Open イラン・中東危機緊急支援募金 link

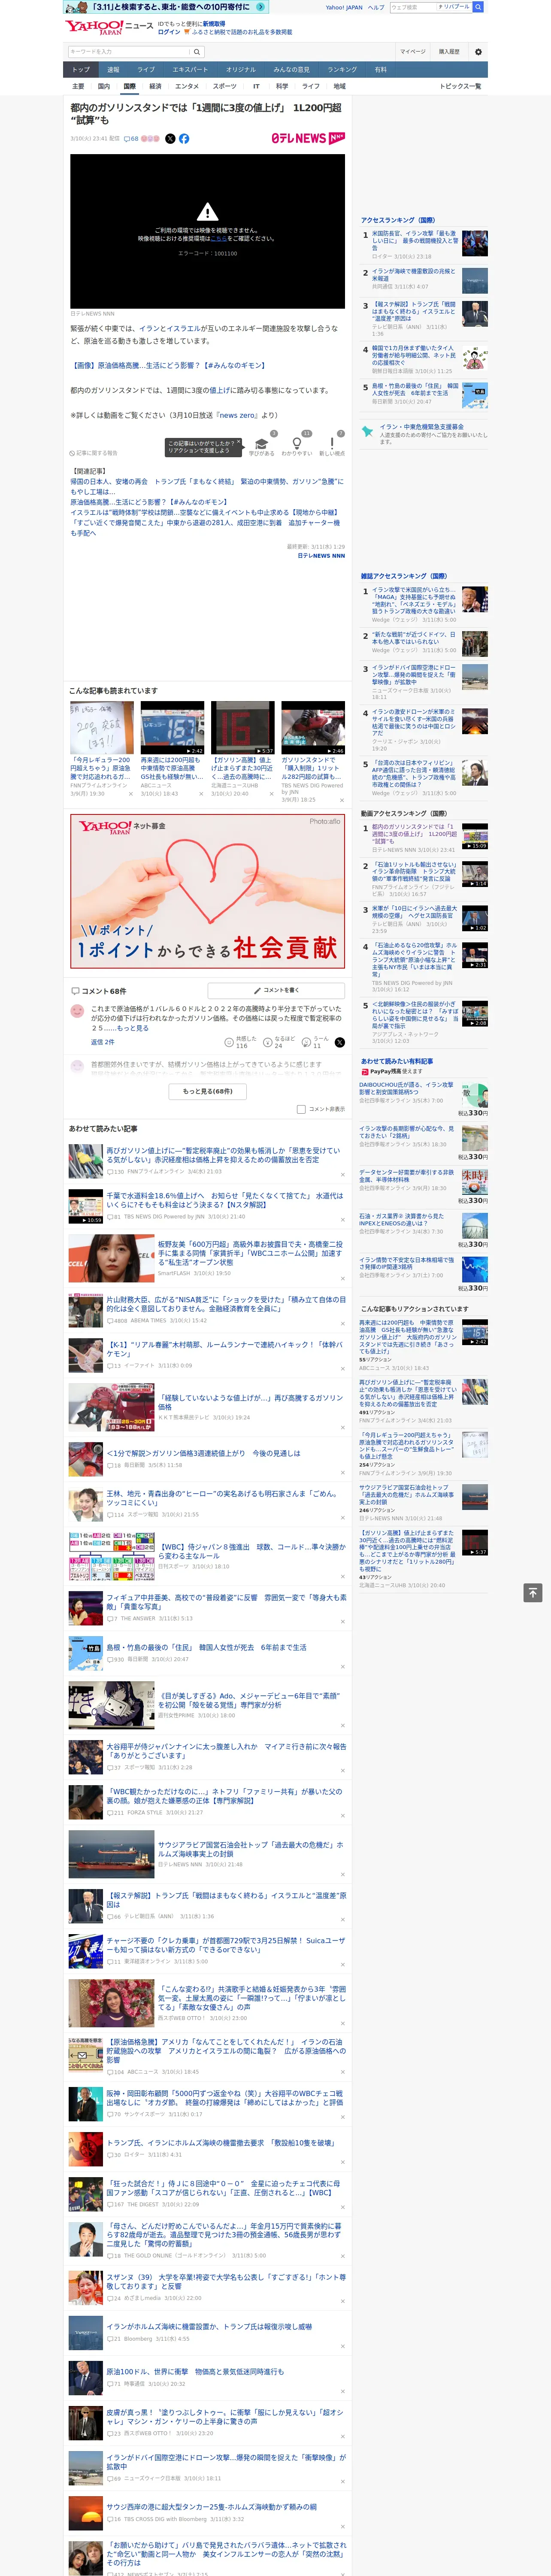click(421, 427)
